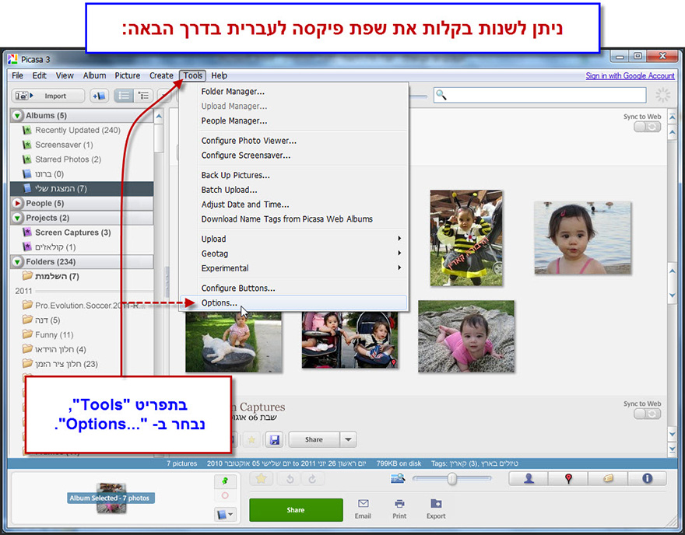
Task: Click the green Share button
Action: [296, 509]
